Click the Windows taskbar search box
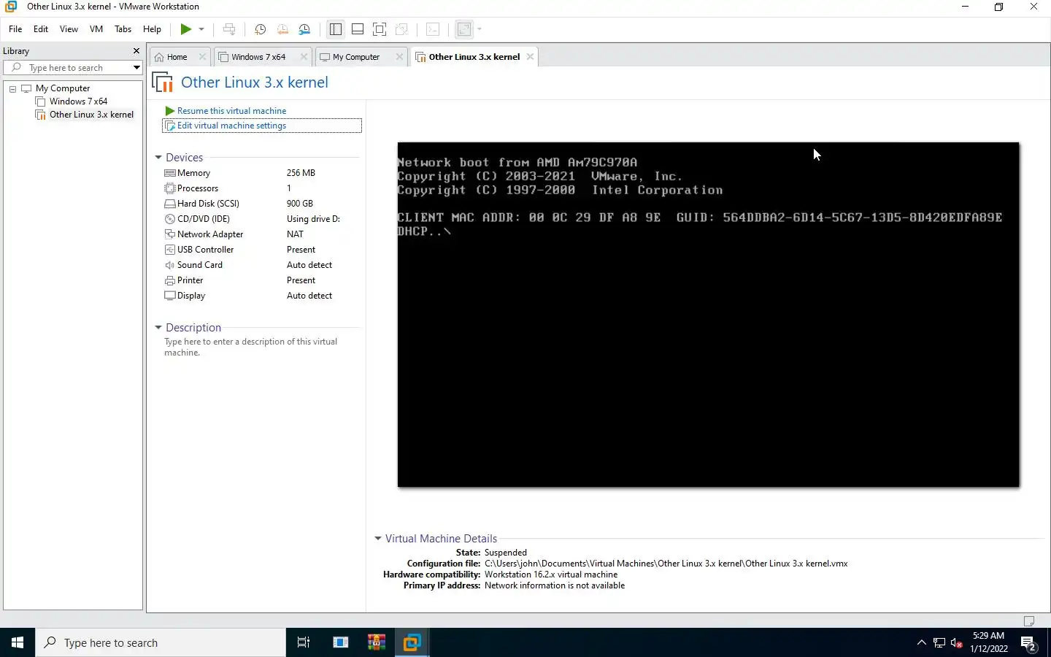Screen dimensions: 1051x657 pyautogui.click(x=161, y=642)
